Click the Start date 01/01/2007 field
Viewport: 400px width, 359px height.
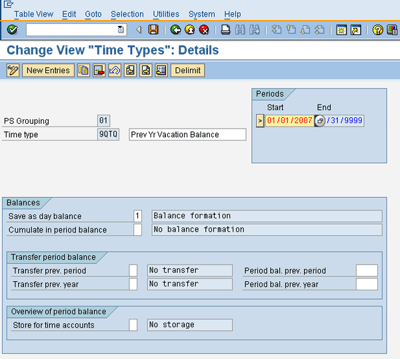click(x=289, y=121)
